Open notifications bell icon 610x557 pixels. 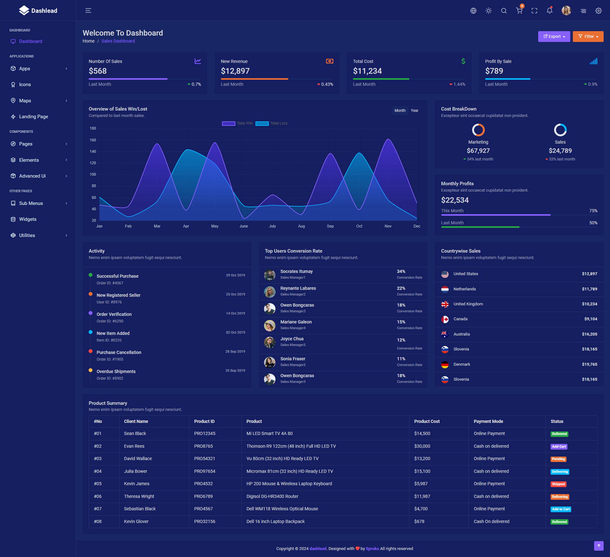tap(549, 11)
